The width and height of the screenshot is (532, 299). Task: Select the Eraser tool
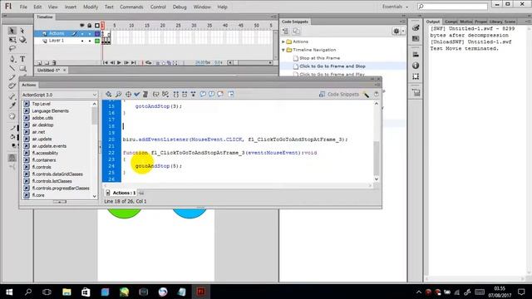(x=12, y=116)
